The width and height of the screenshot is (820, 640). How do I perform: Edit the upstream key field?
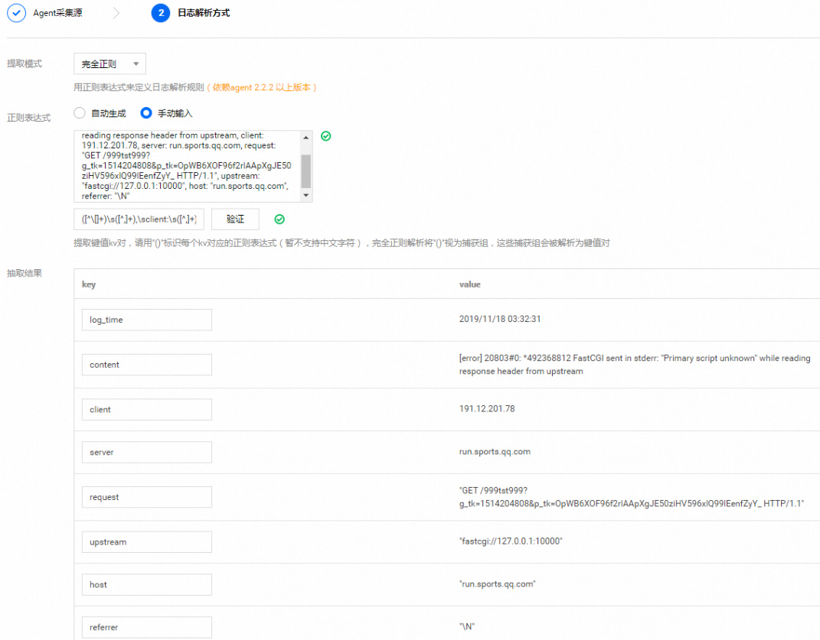(x=147, y=542)
